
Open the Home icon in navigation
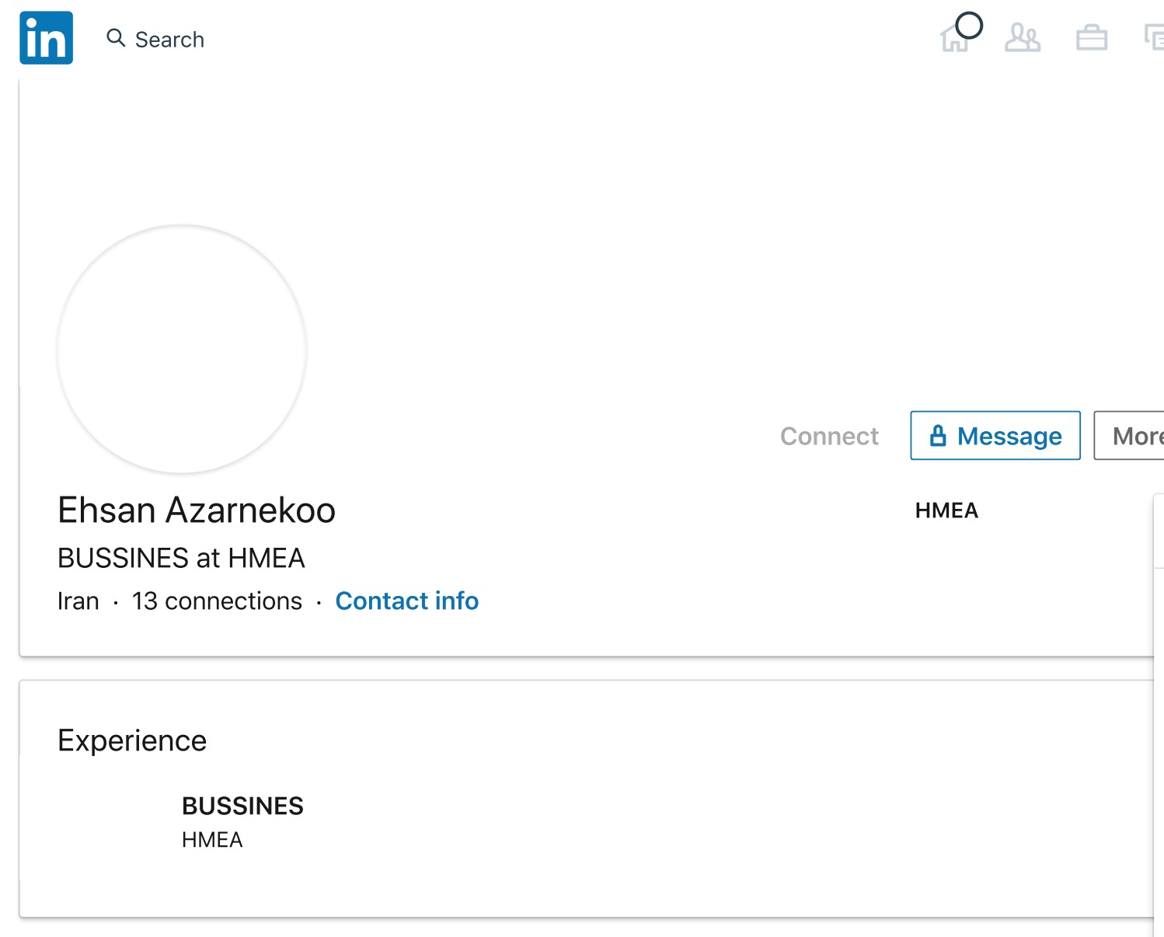pos(954,38)
